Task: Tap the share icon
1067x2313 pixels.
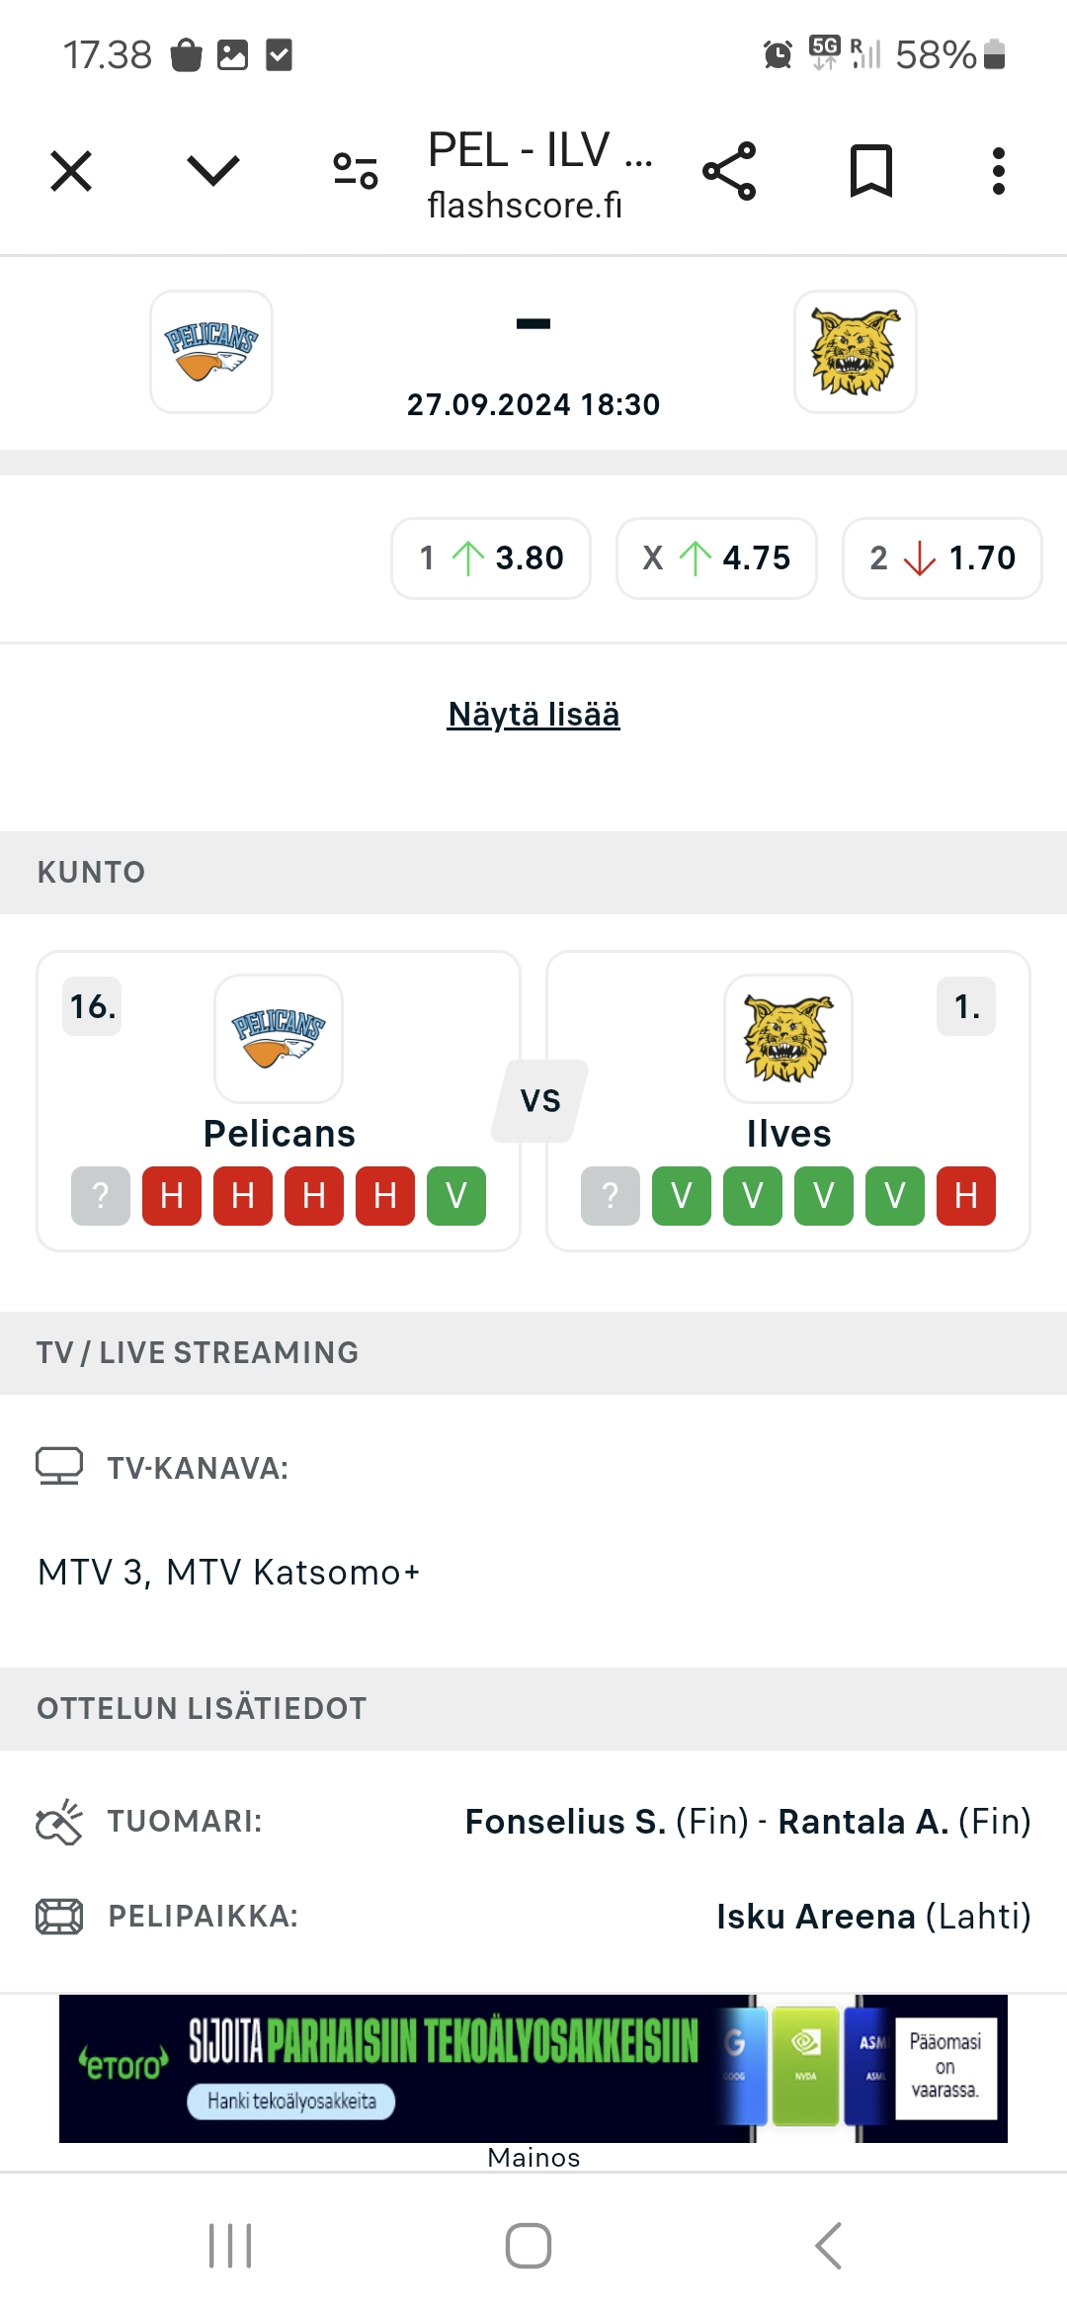Action: point(729,171)
